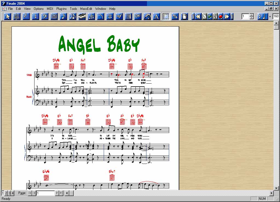Select the Time Signature tool

[x=36, y=16]
